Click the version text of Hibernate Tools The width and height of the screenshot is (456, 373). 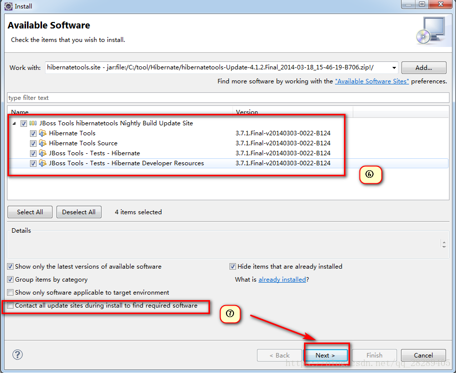[283, 133]
